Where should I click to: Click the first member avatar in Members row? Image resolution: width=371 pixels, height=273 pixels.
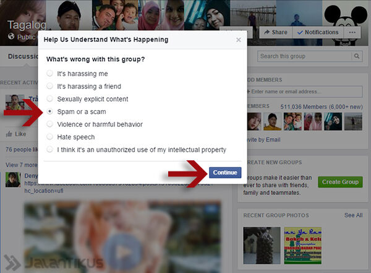254,121
